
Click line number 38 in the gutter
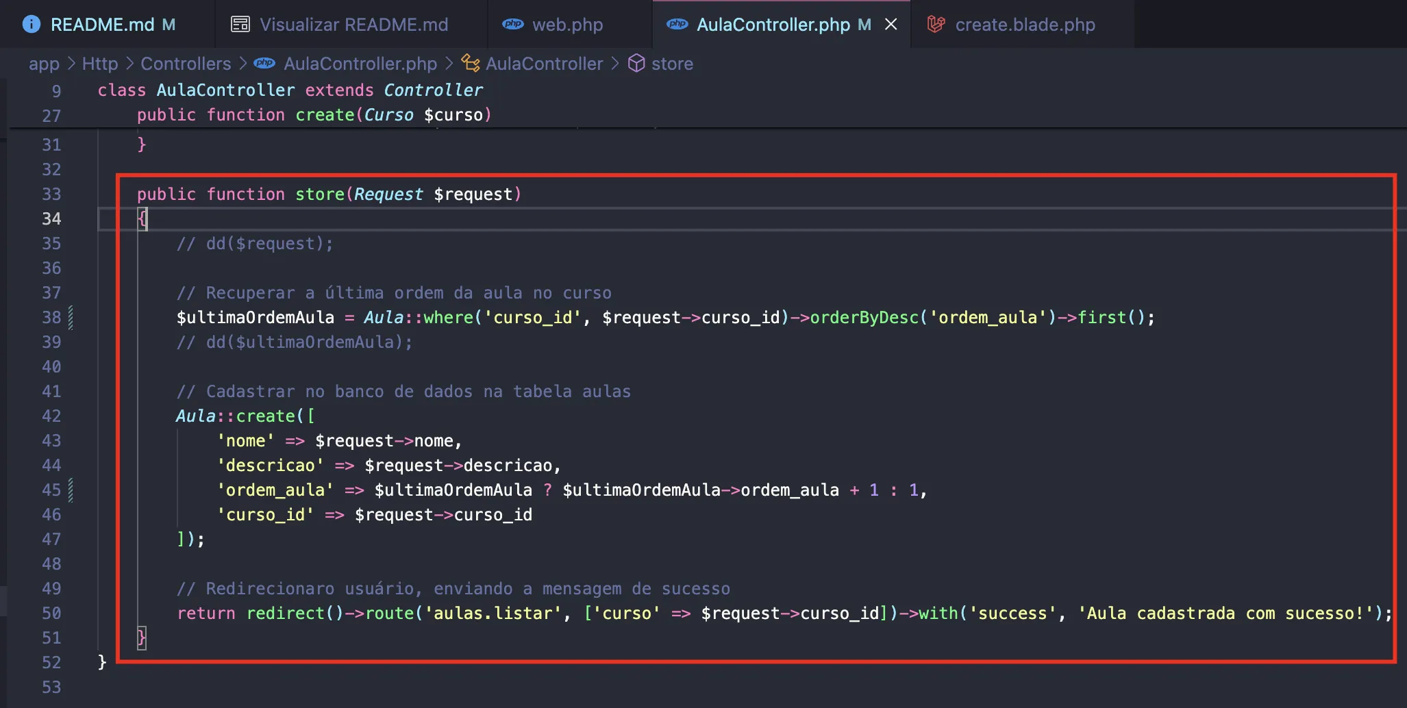pos(51,318)
